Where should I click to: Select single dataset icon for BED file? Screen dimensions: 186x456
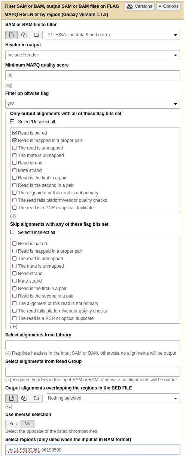click(x=11, y=398)
